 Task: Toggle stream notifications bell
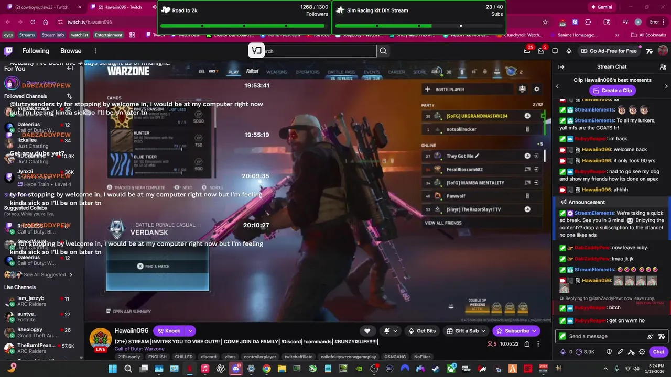391,331
